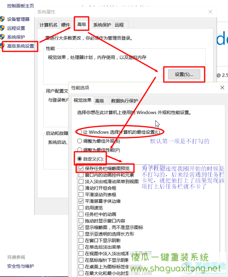Go to 控制面板主页 link

pyautogui.click(x=20, y=6)
